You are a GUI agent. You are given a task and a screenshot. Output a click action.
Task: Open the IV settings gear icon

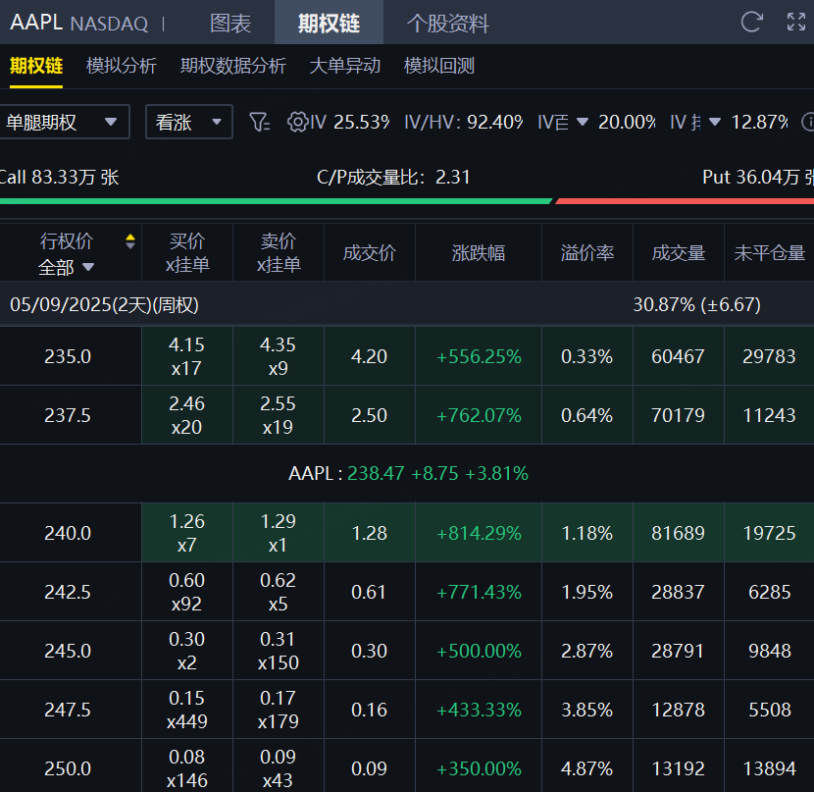[x=297, y=122]
